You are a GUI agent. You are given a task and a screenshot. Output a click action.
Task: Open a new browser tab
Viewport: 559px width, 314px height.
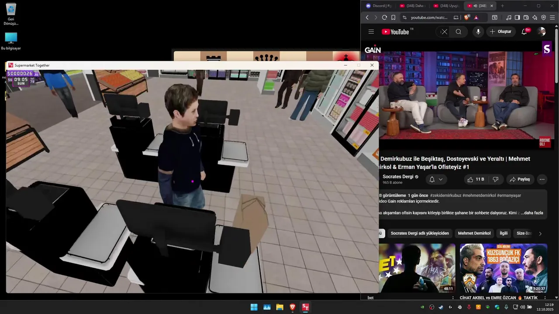[502, 6]
